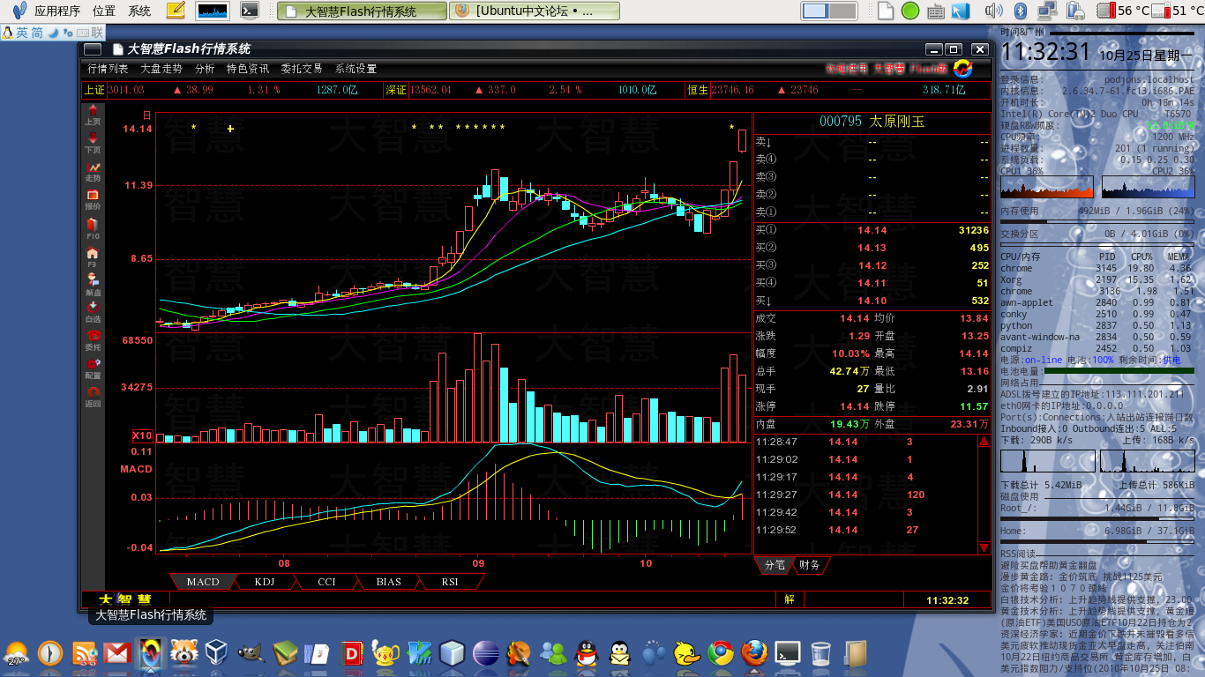Click the 解 button in status bar
1205x677 pixels.
(x=790, y=600)
